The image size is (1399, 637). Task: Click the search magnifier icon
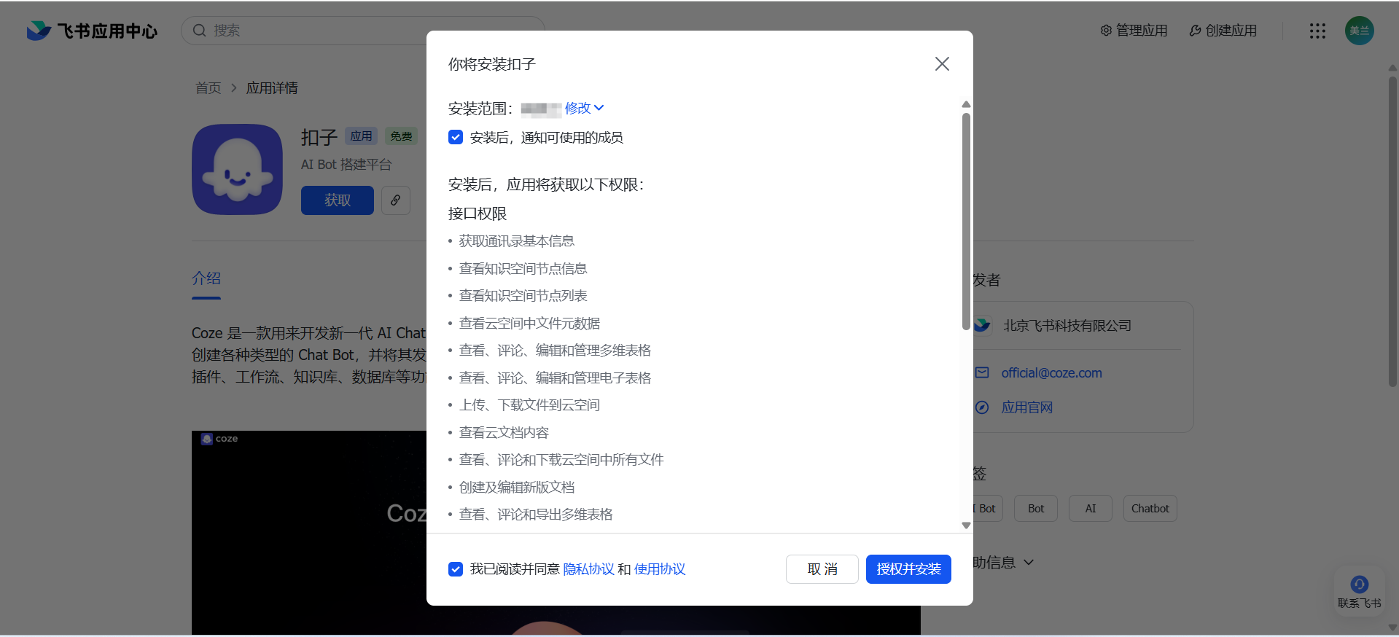point(199,31)
